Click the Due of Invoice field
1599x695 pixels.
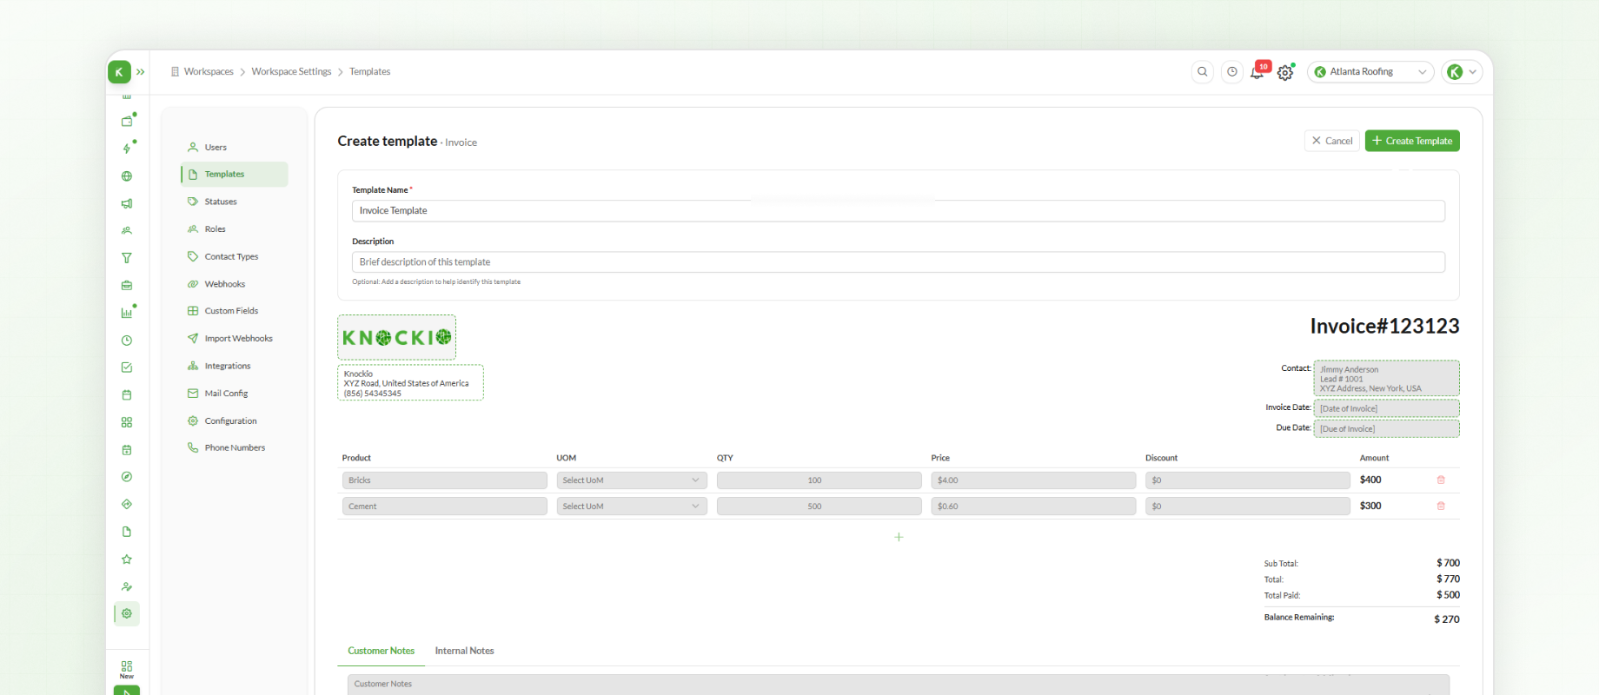tap(1386, 428)
